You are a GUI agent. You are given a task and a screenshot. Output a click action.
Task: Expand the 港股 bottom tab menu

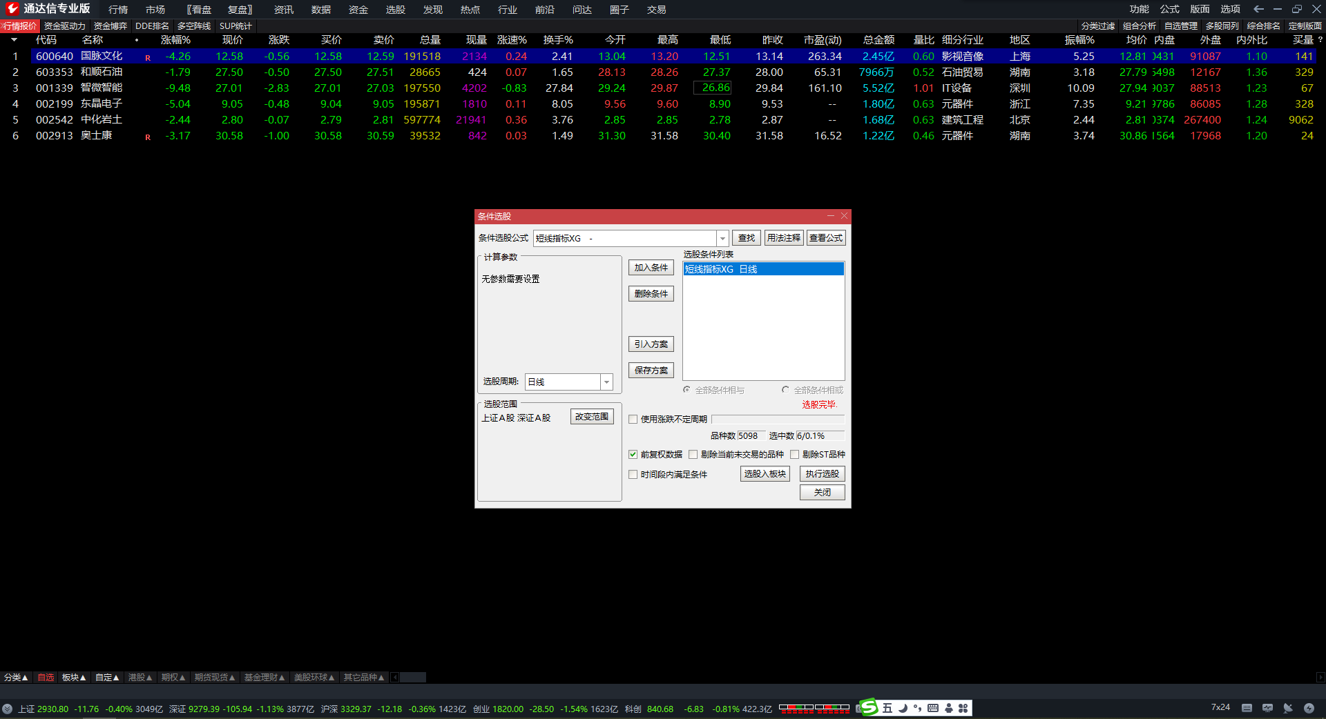point(140,678)
